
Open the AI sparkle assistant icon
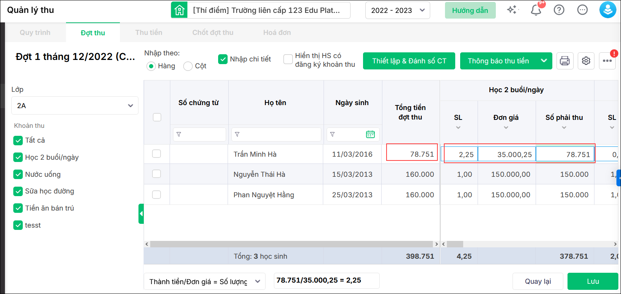[512, 10]
